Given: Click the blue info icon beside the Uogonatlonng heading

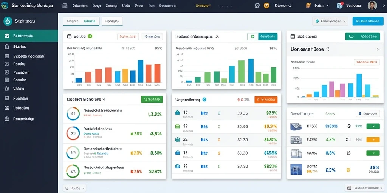Looking at the screenshot, I should [204, 100].
